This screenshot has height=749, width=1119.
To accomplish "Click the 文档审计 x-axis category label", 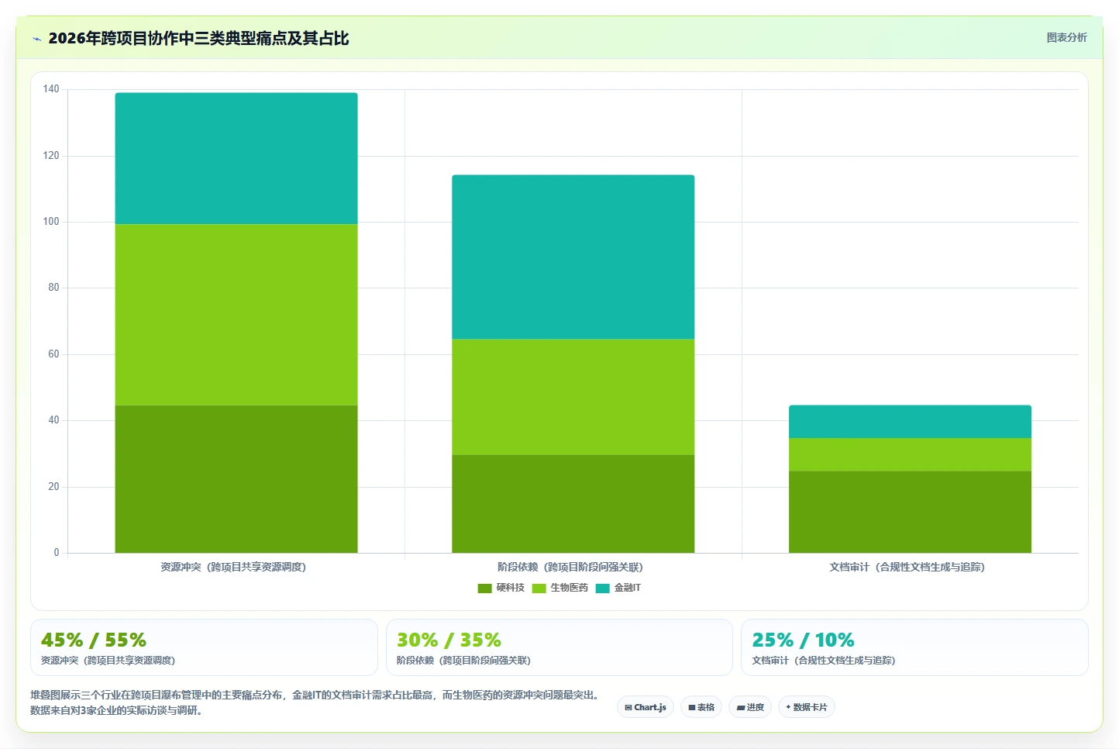I will pyautogui.click(x=907, y=568).
